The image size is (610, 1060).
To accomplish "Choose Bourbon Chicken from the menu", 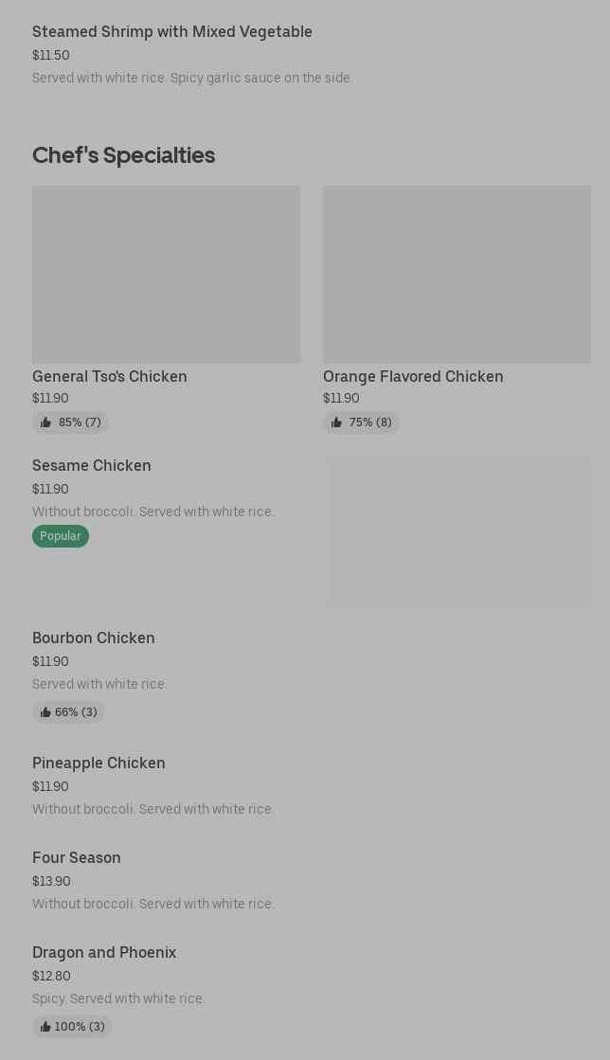I will 94,638.
